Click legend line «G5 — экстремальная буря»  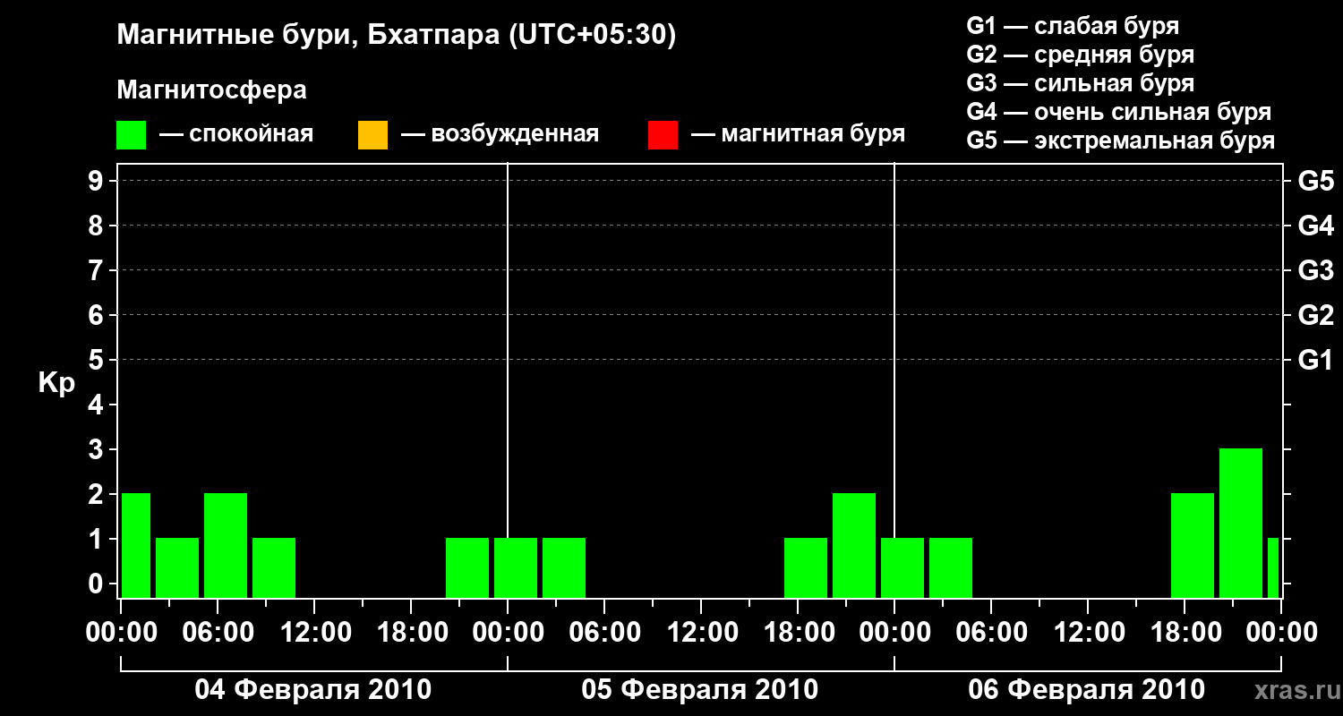click(x=1121, y=141)
